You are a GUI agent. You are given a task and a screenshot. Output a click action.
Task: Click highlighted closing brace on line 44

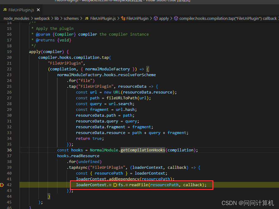(x=49, y=197)
